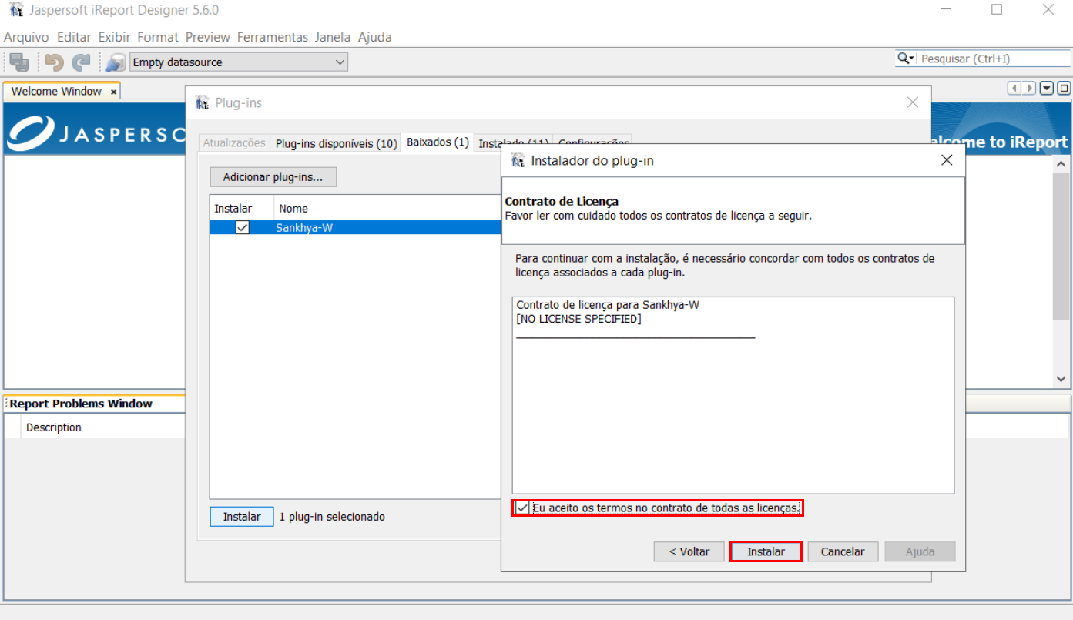
Task: Open the show opened documents list dropdown
Action: tap(1047, 89)
